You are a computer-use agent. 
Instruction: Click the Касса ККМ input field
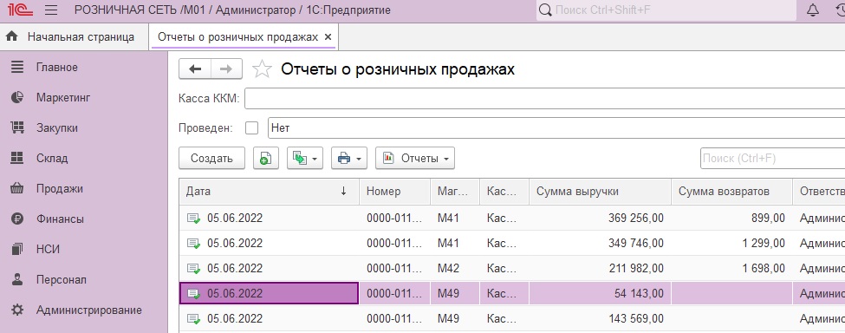544,99
